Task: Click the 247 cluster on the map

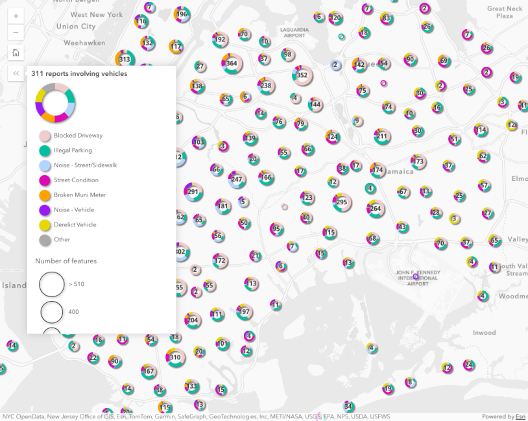Action: 237,179
